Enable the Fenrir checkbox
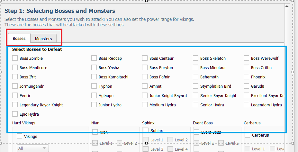This screenshot has width=298, height=152. [15, 95]
